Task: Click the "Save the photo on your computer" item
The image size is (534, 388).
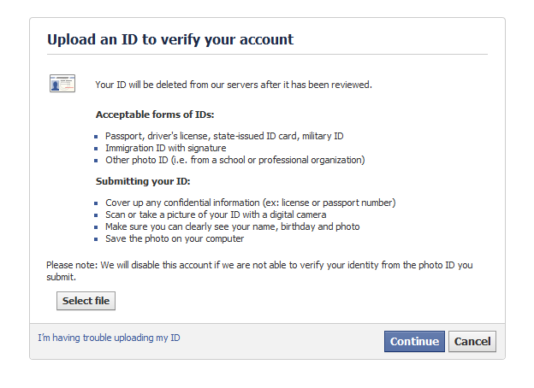Action: [x=175, y=238]
